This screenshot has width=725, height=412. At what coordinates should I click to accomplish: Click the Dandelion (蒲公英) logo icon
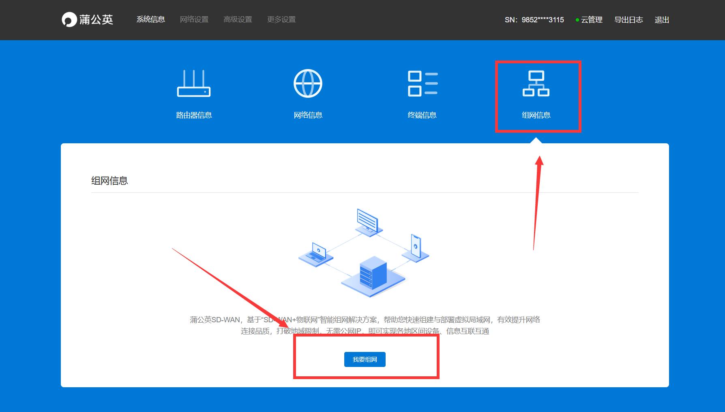69,19
